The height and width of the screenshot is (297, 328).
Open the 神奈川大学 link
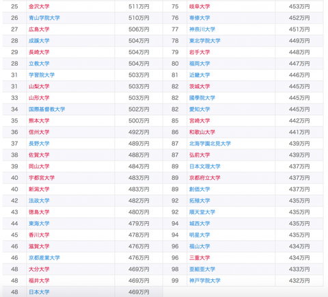(x=202, y=29)
